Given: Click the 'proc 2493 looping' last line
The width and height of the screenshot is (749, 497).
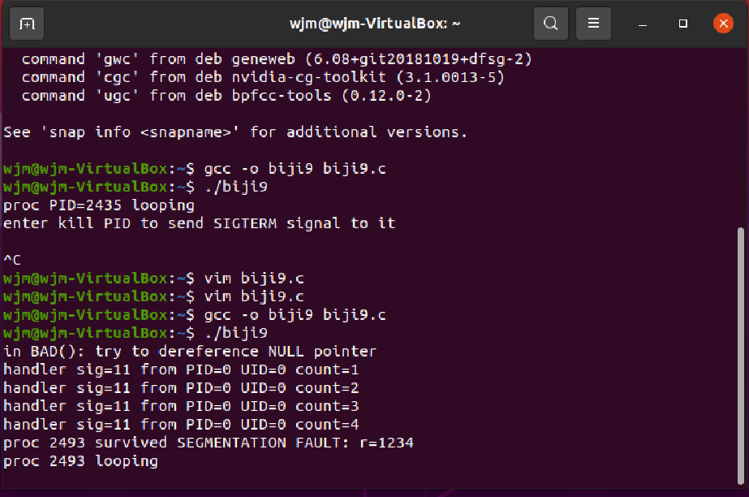Looking at the screenshot, I should (x=81, y=461).
